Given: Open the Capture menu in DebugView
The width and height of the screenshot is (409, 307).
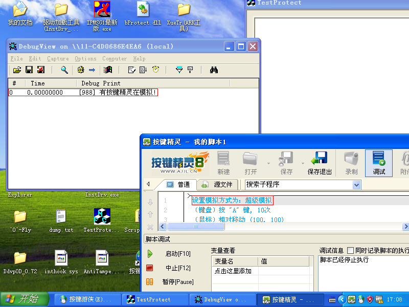Looking at the screenshot, I should (x=58, y=58).
